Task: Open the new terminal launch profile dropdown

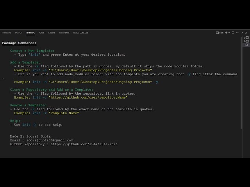Action: (229, 33)
